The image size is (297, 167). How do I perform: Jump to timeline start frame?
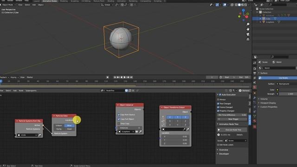tap(115, 77)
